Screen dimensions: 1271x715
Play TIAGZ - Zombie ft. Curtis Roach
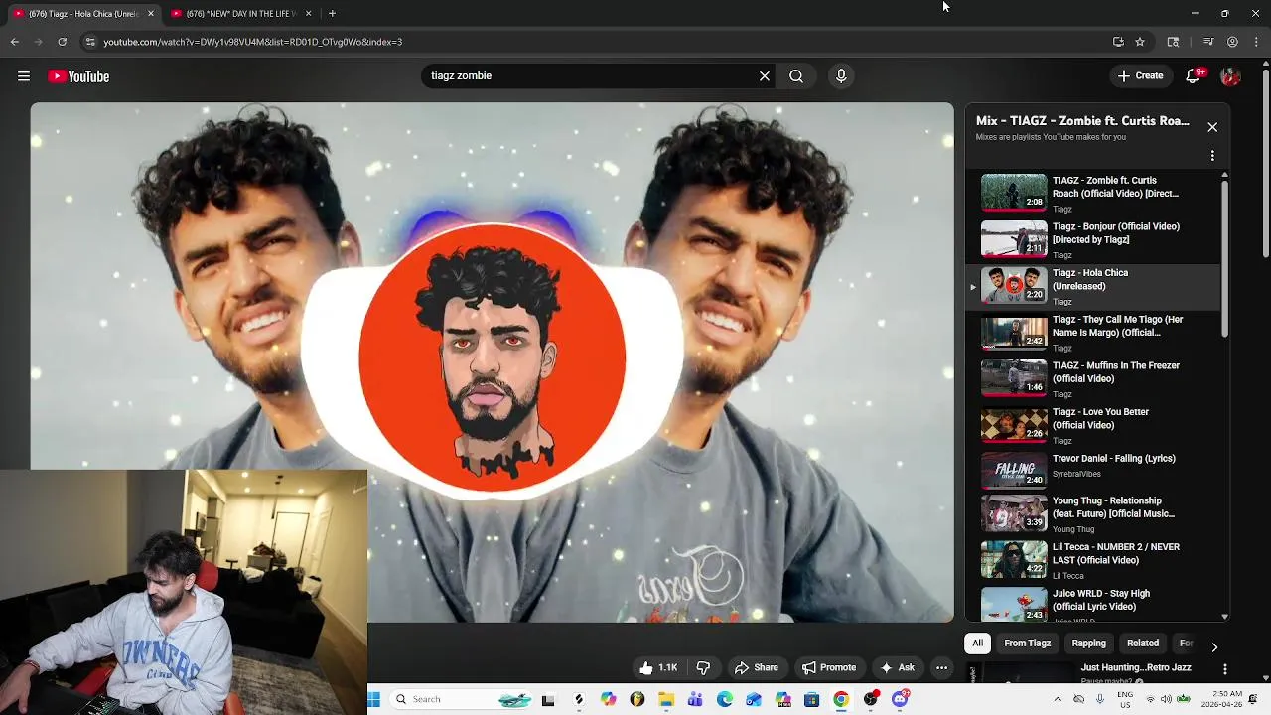1092,194
